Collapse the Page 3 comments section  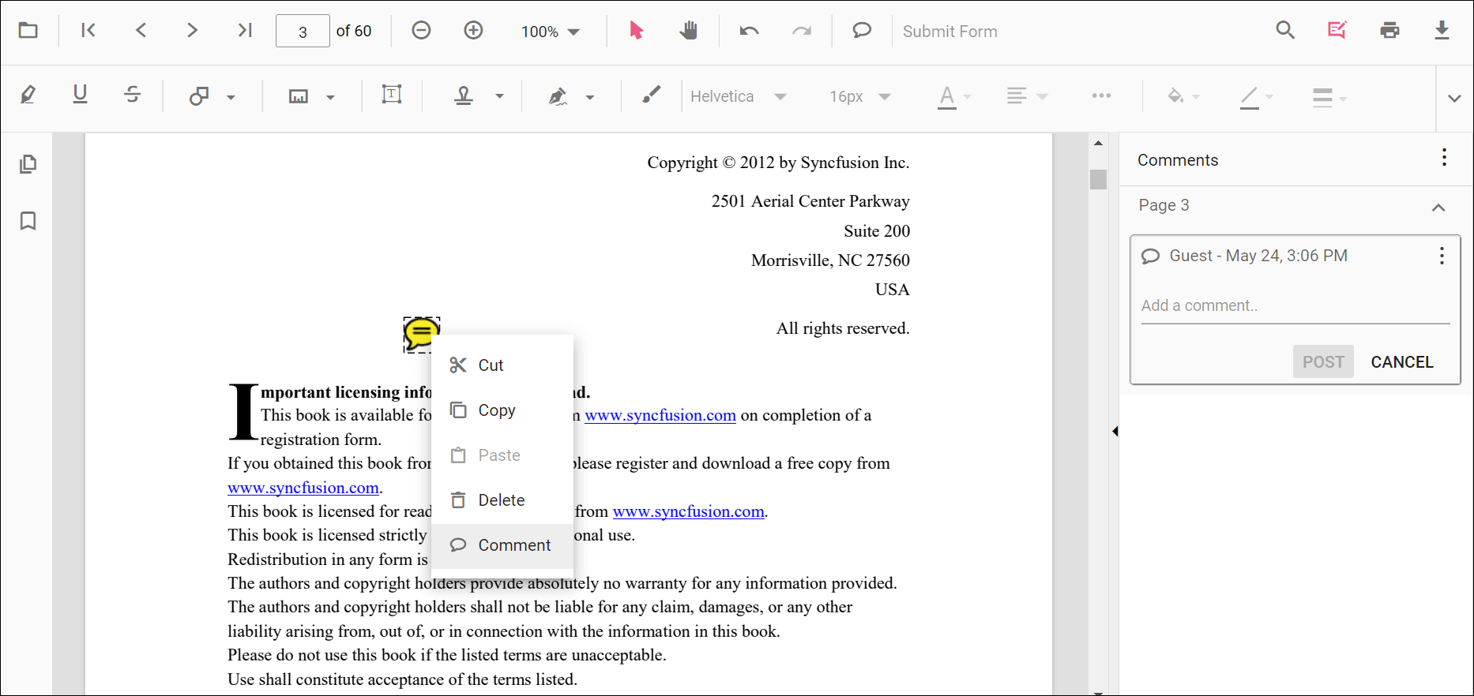[1438, 207]
